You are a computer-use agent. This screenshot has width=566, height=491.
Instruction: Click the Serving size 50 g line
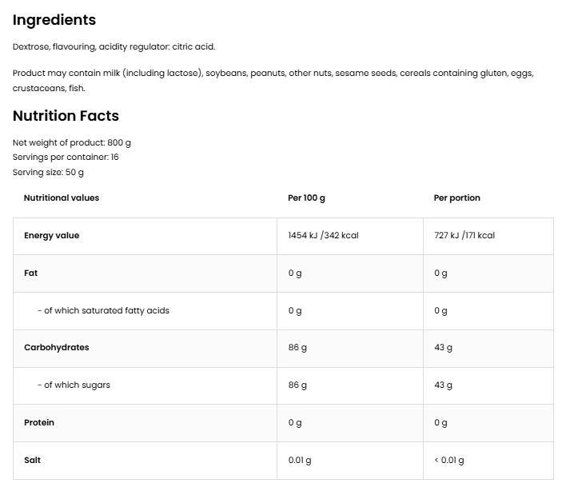click(x=48, y=172)
